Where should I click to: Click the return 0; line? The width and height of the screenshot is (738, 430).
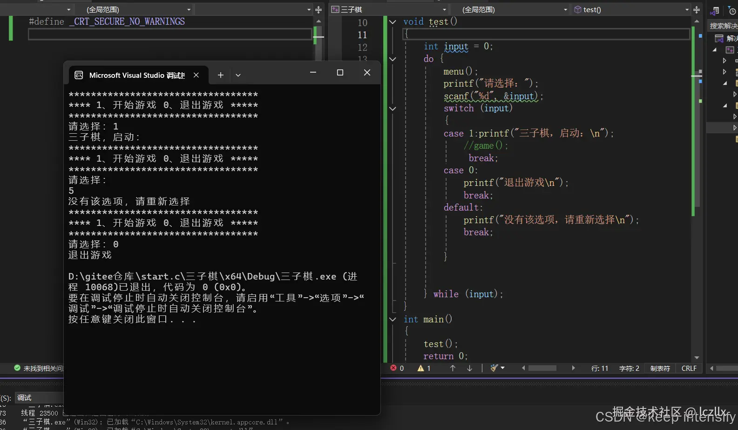[x=445, y=356]
